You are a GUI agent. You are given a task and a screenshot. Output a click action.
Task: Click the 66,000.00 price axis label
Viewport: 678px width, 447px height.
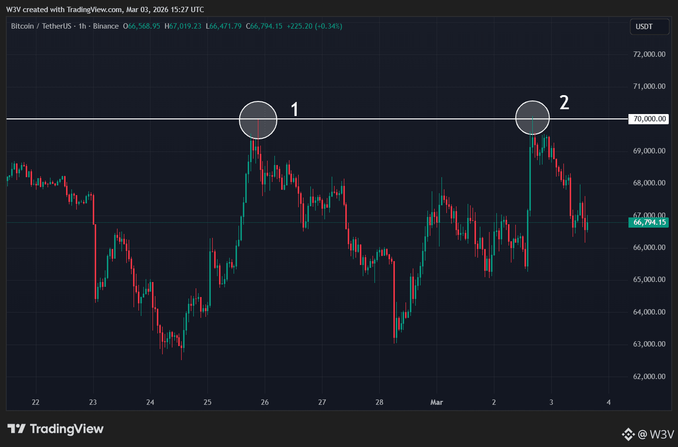[x=649, y=248]
